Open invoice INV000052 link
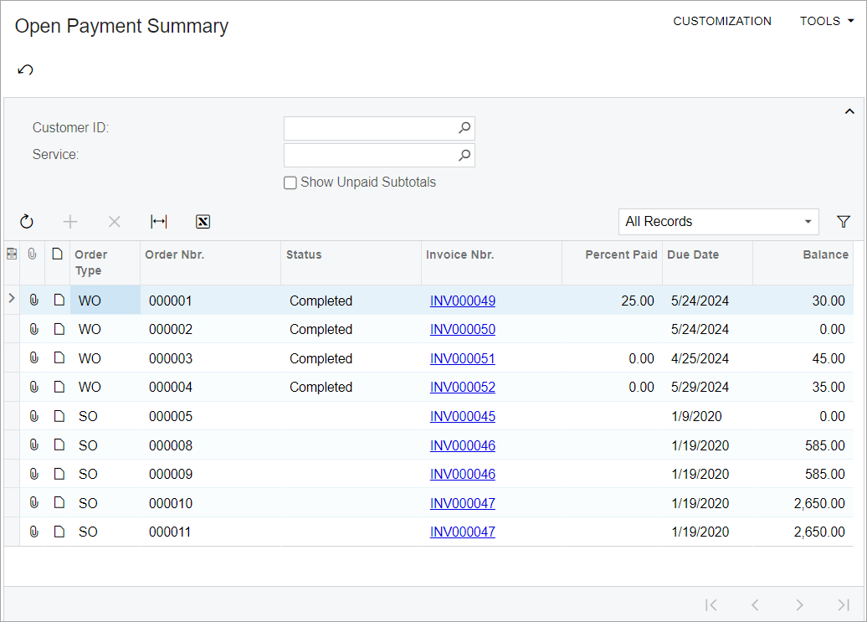 click(x=462, y=387)
